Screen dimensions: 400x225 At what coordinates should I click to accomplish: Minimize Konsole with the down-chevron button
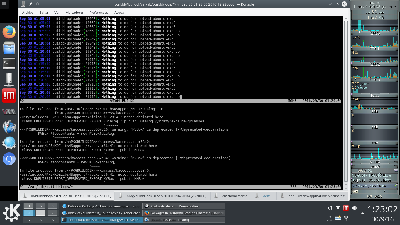click(x=331, y=4)
